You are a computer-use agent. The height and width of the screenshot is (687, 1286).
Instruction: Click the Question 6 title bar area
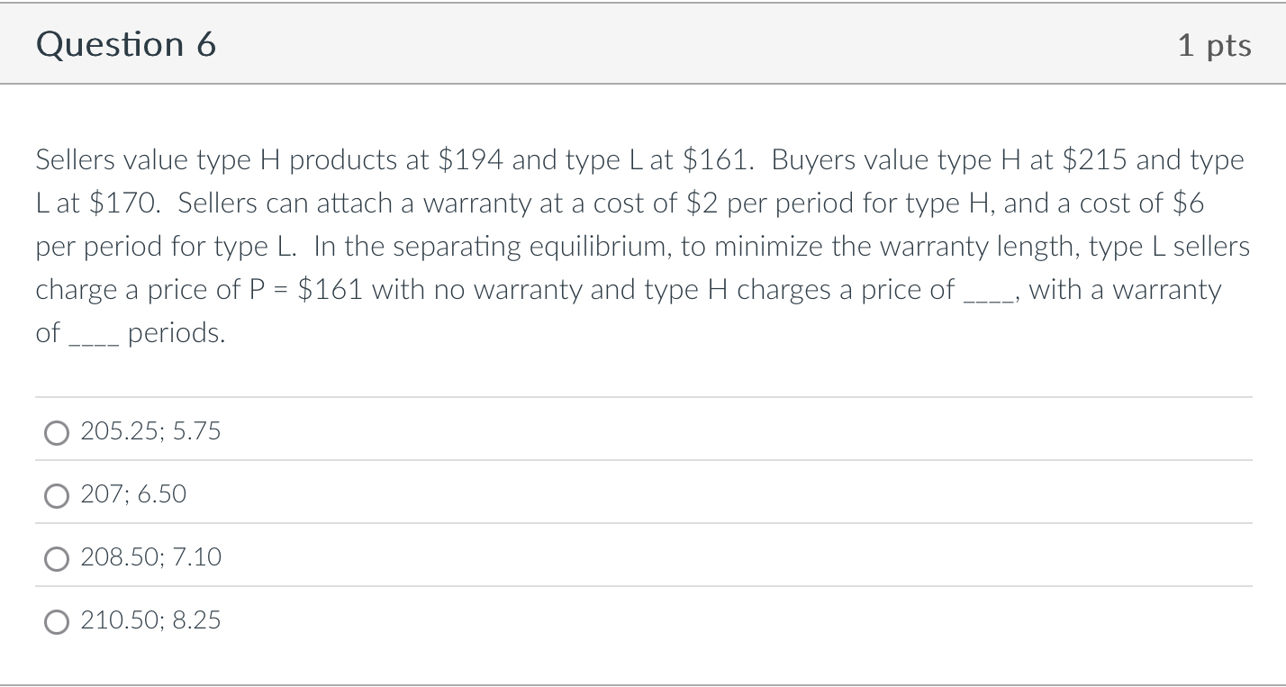[643, 43]
